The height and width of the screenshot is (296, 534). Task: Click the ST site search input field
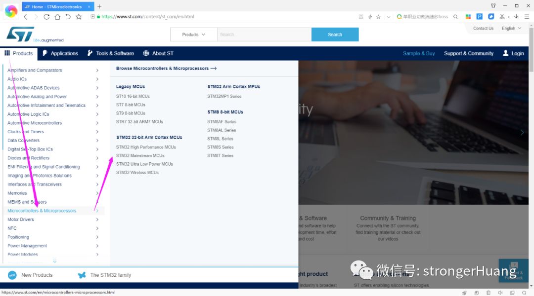[x=264, y=35]
